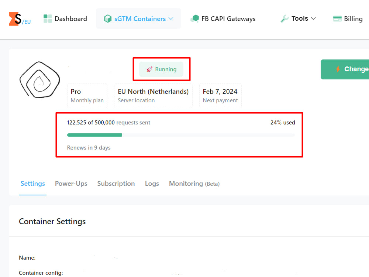Open the FB CAPI Gateways menu item
This screenshot has height=277, width=369.
coord(223,18)
